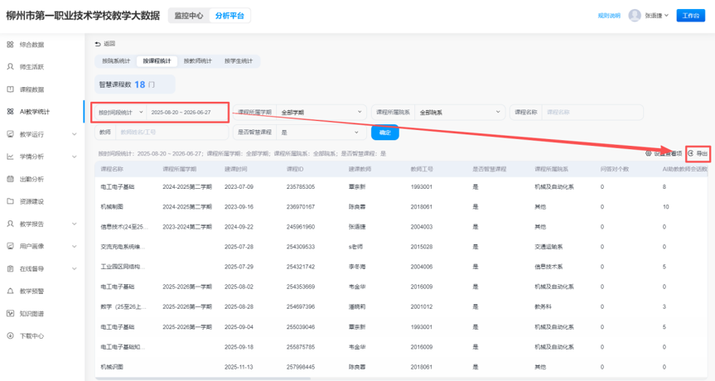The height and width of the screenshot is (381, 715).
Task: Click course ID 254697396
Action: click(301, 306)
